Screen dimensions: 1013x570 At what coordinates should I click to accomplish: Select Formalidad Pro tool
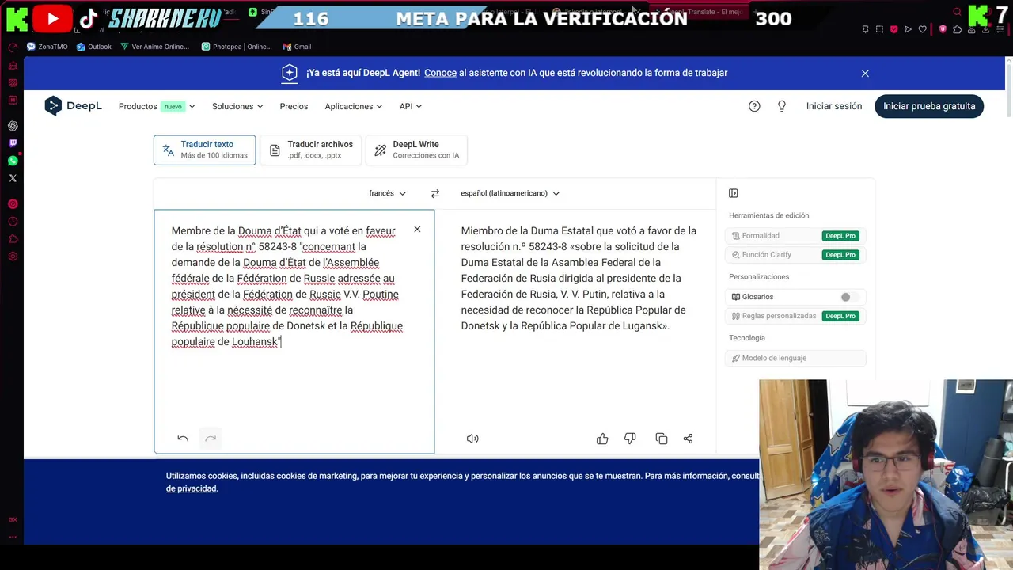click(795, 236)
